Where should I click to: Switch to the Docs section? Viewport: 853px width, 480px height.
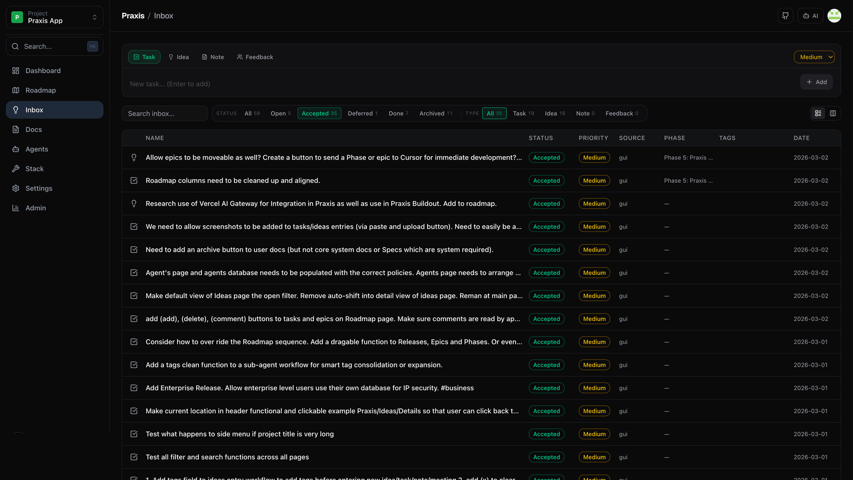(33, 129)
